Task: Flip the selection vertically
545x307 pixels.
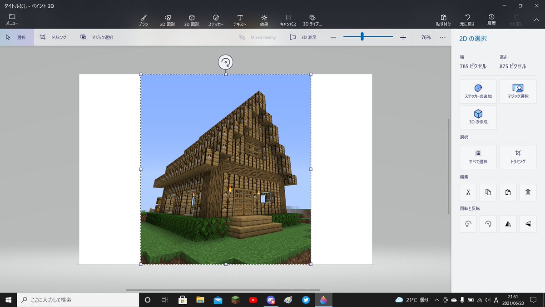Action: (528, 224)
